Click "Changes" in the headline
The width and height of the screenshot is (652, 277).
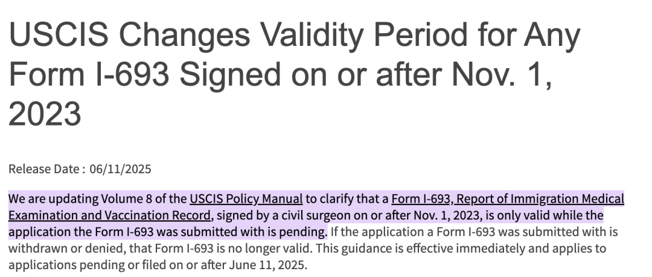(184, 35)
